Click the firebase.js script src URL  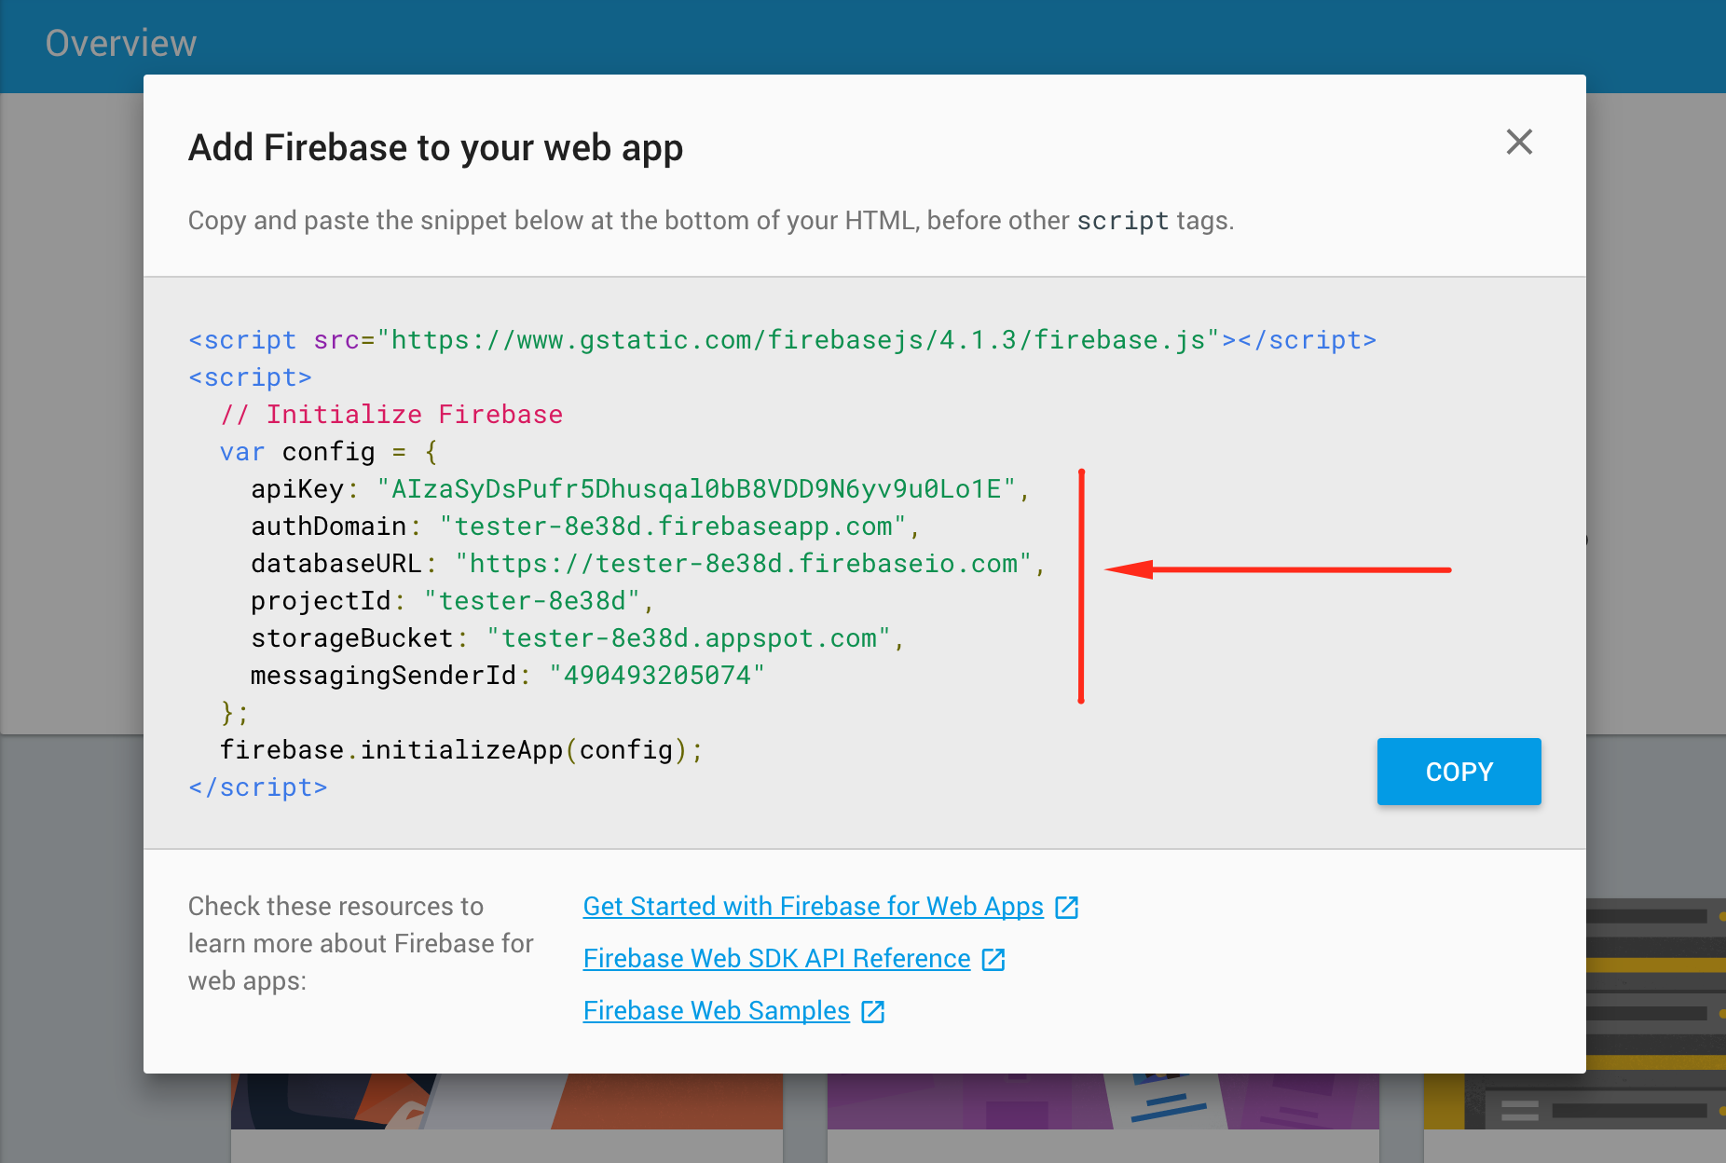[799, 340]
